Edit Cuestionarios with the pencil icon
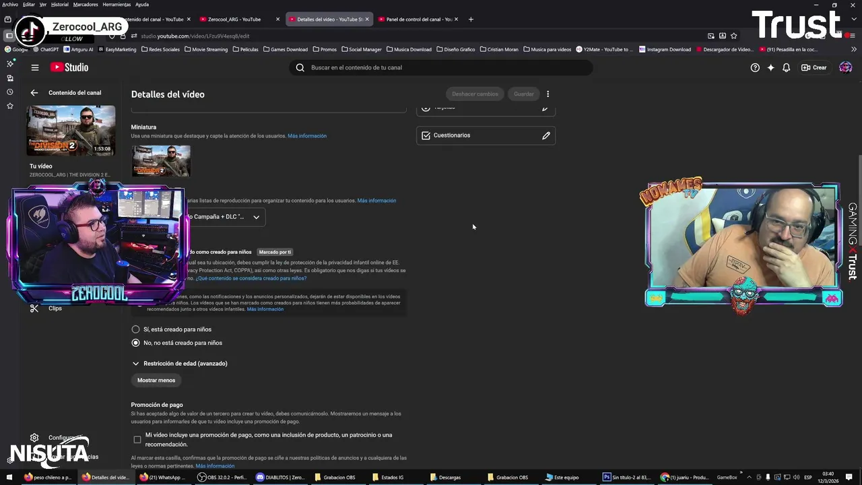 546,135
